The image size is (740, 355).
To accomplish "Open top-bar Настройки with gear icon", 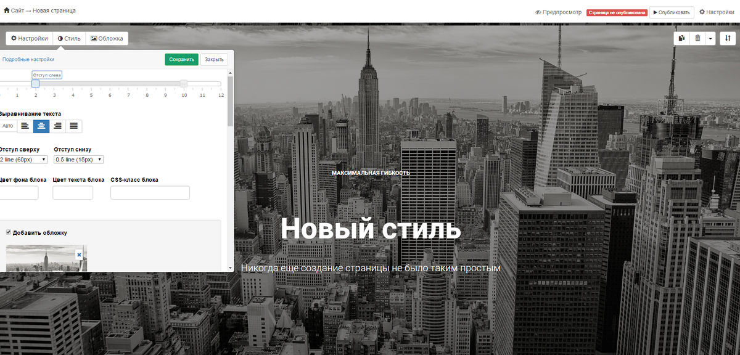I will click(x=717, y=12).
